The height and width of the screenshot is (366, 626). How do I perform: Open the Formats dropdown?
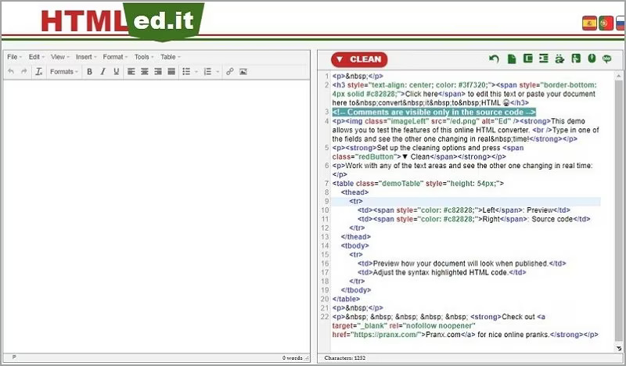64,71
